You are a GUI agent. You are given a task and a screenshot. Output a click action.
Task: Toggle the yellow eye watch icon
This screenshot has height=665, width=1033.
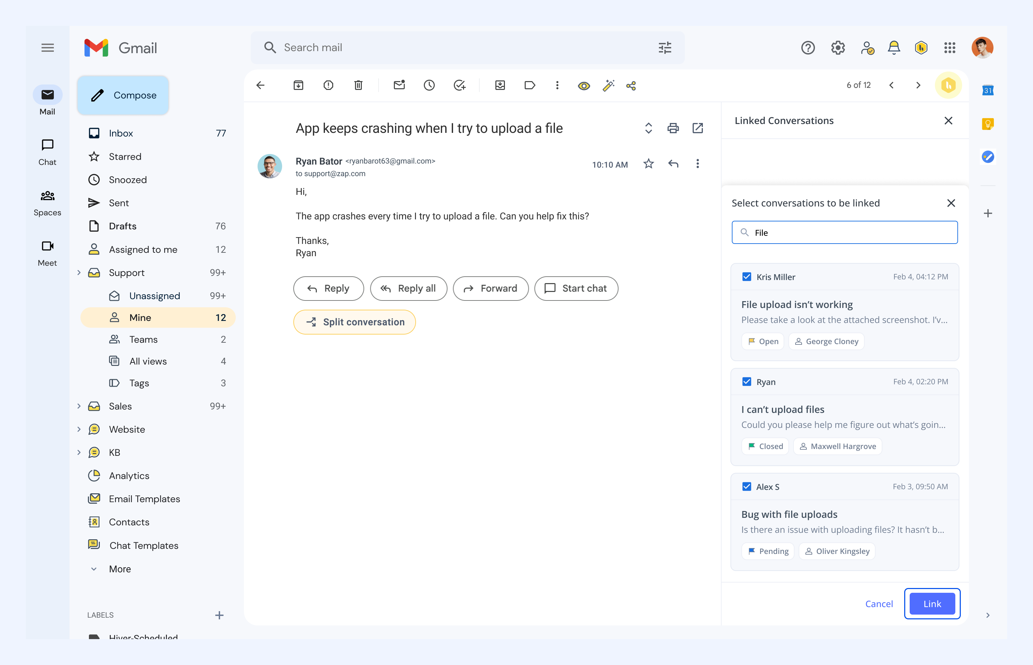tap(584, 86)
